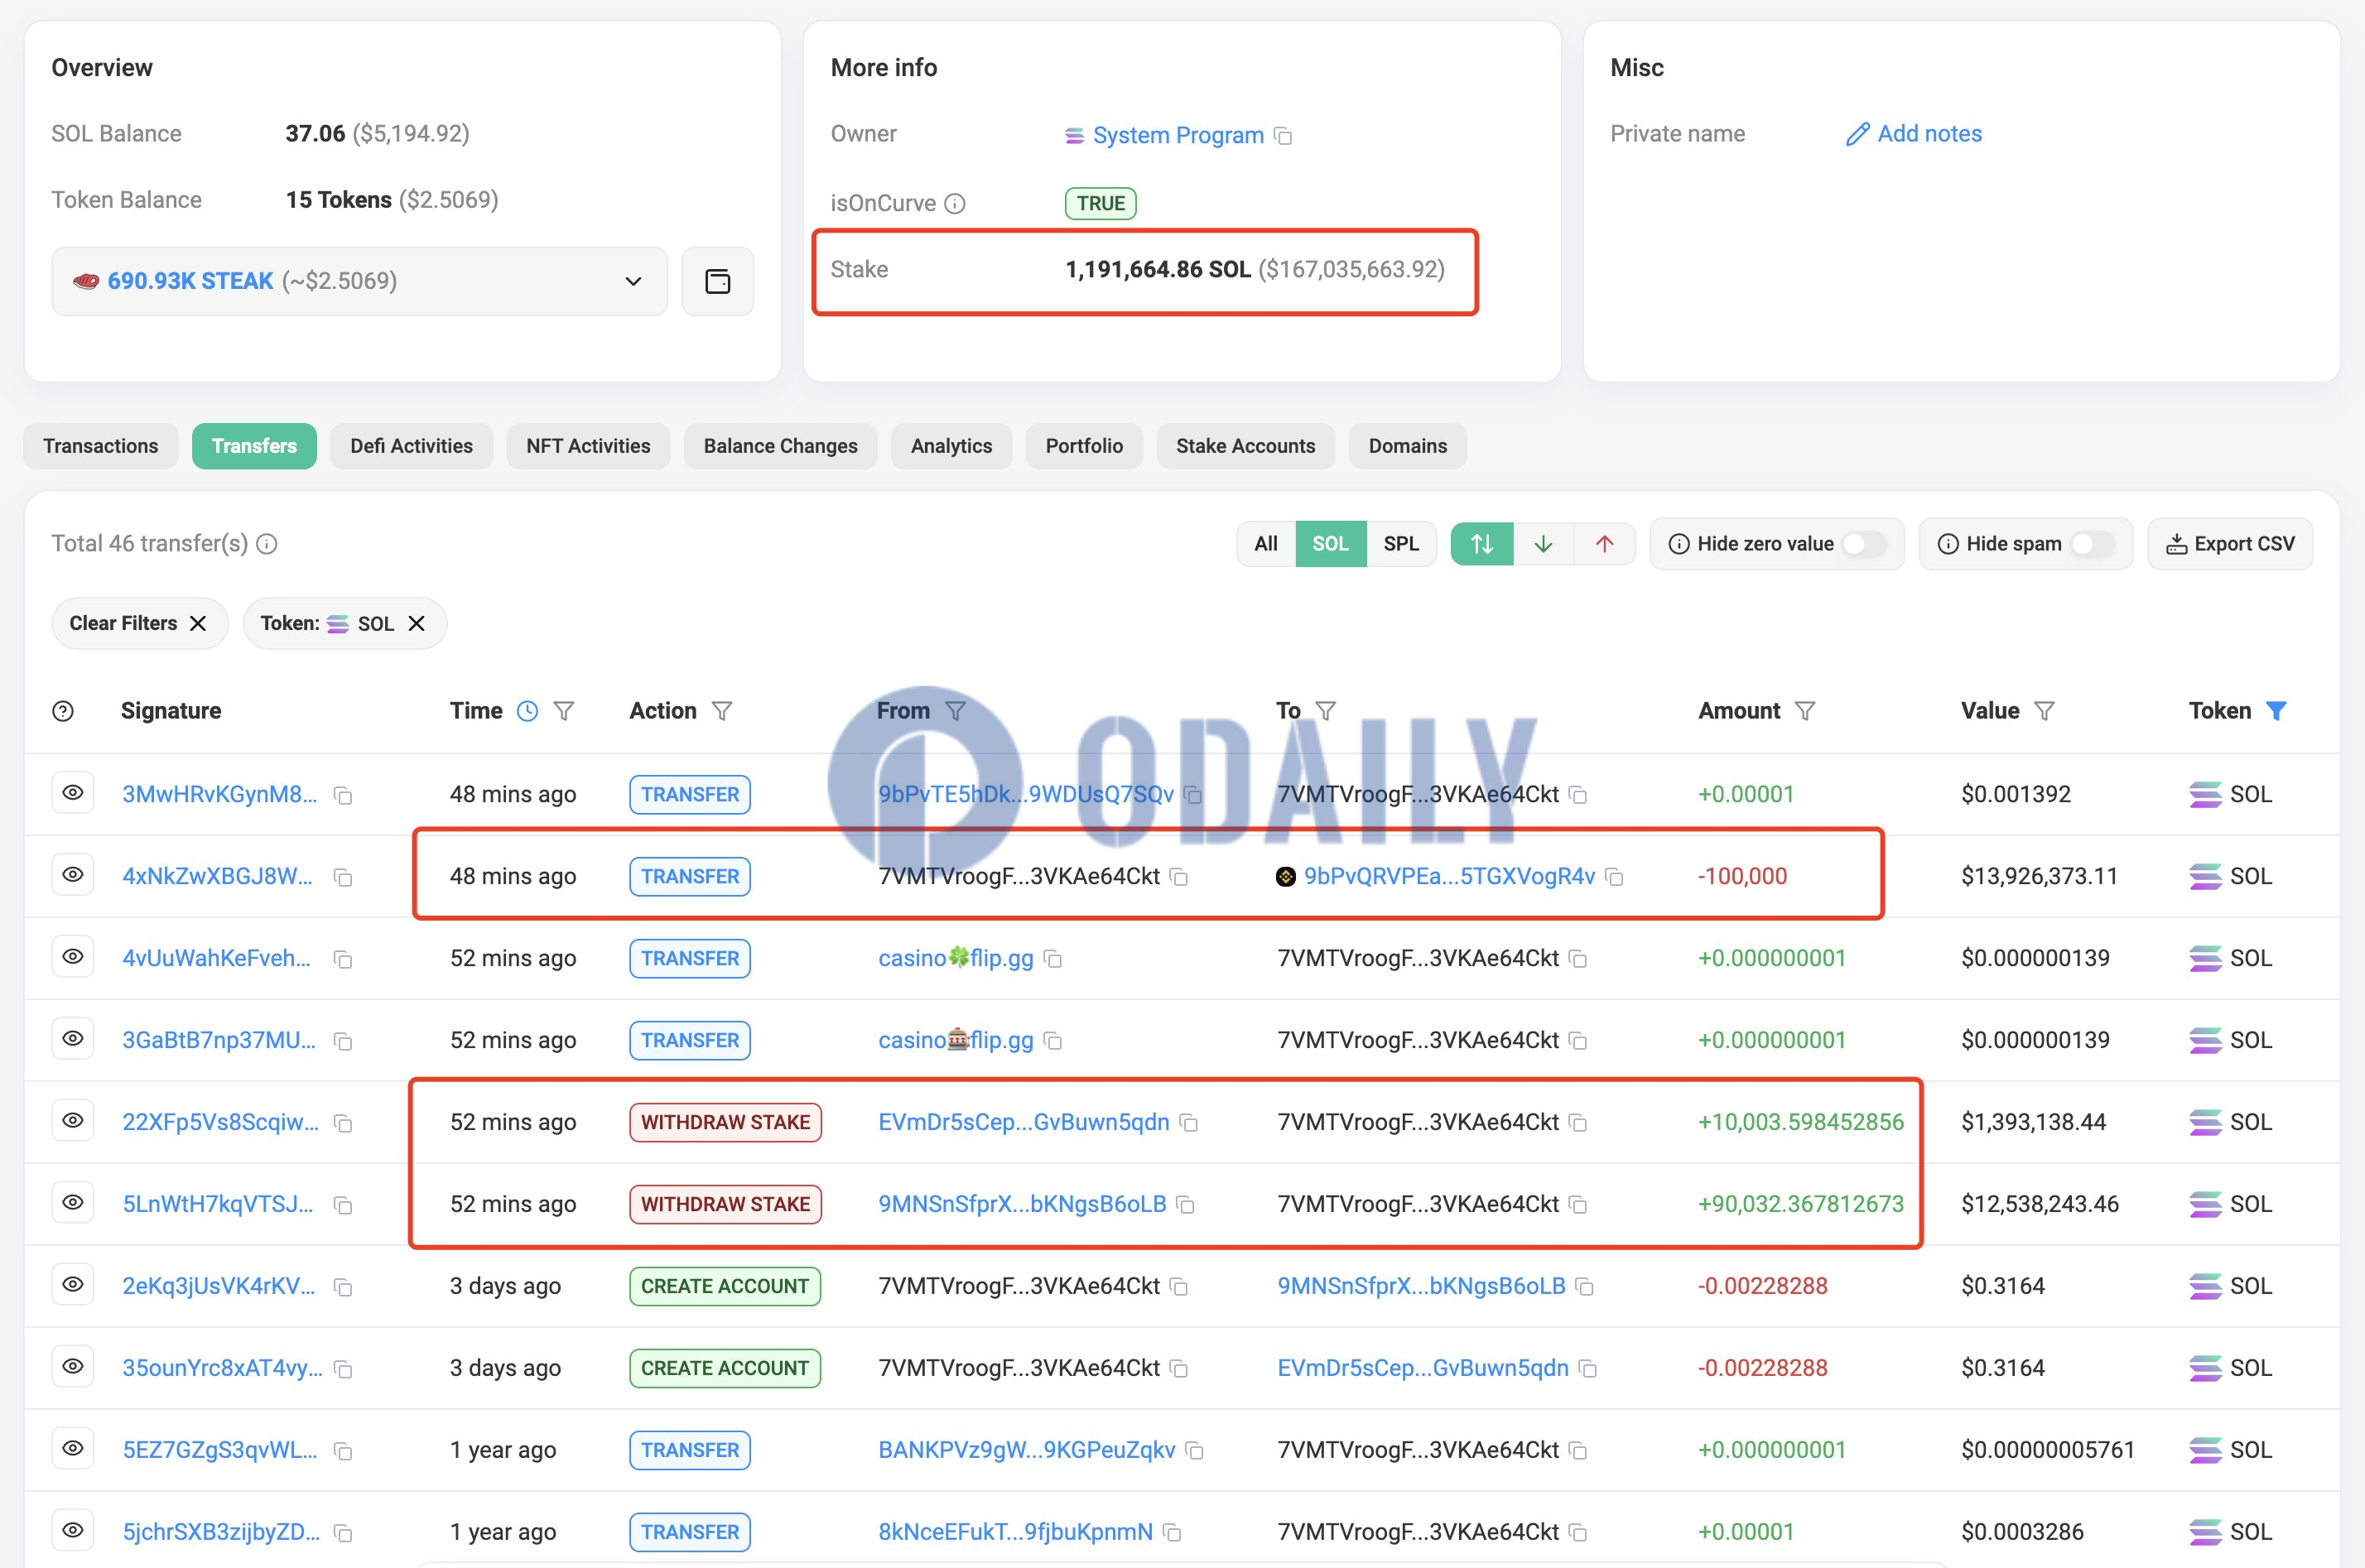Click the +90,032.367812673 amount
The image size is (2365, 1568).
pos(1801,1204)
